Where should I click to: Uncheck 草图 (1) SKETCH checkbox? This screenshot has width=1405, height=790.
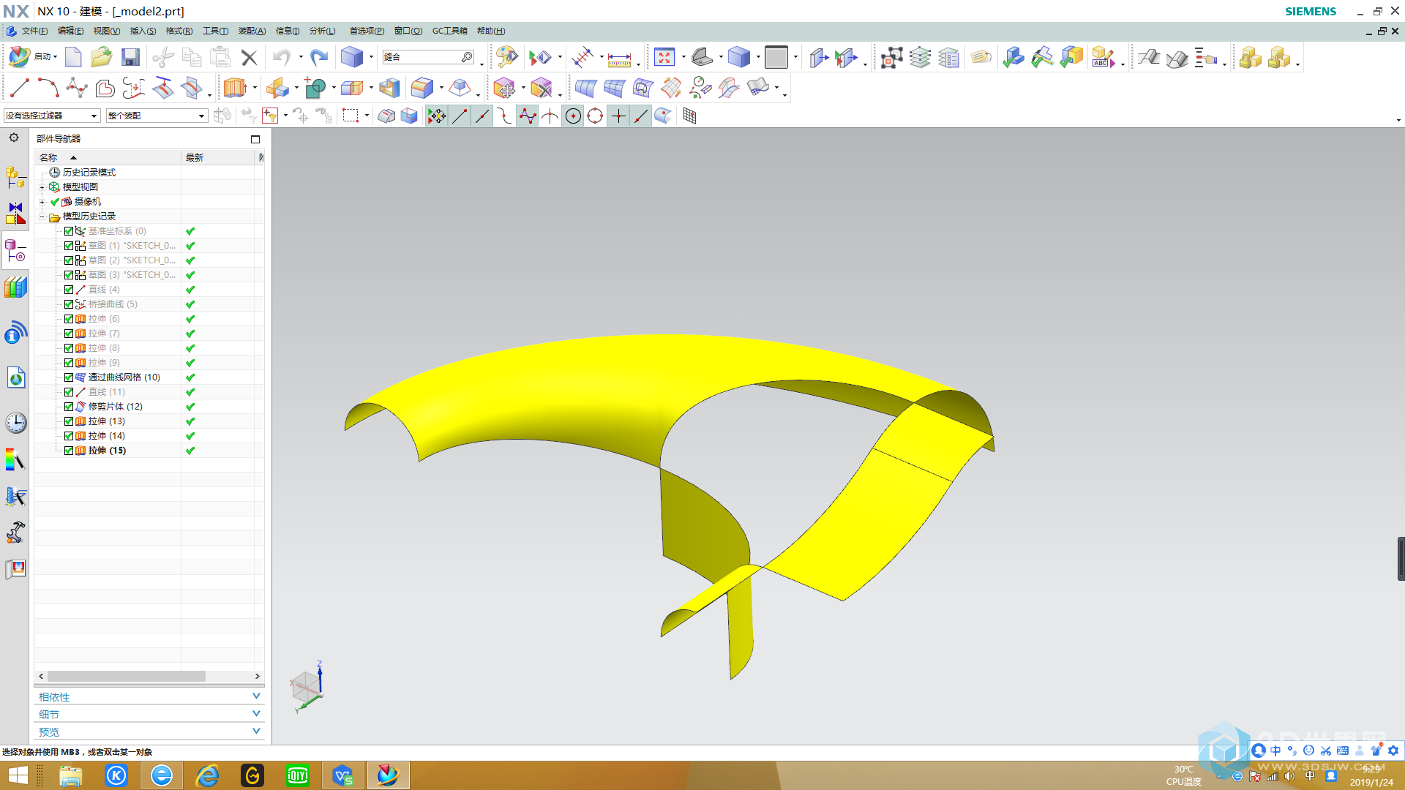(x=69, y=246)
